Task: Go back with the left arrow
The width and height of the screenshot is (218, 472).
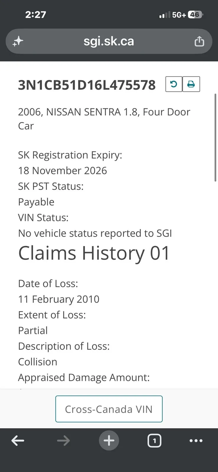Action: pyautogui.click(x=18, y=441)
